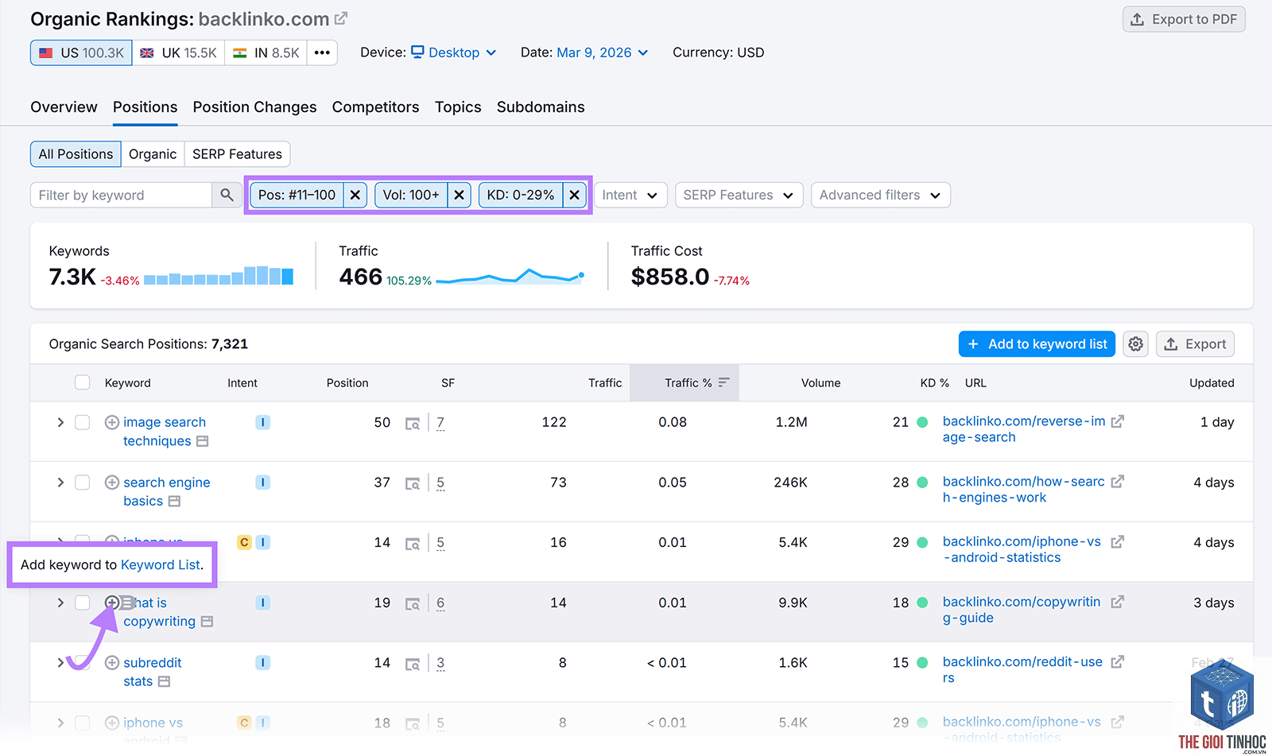
Task: Open backlinko.com/iphone-vs-android-statistics URL link
Action: coord(1022,549)
